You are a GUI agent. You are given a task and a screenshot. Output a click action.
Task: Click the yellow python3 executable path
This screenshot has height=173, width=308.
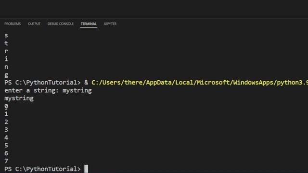pyautogui.click(x=200, y=83)
